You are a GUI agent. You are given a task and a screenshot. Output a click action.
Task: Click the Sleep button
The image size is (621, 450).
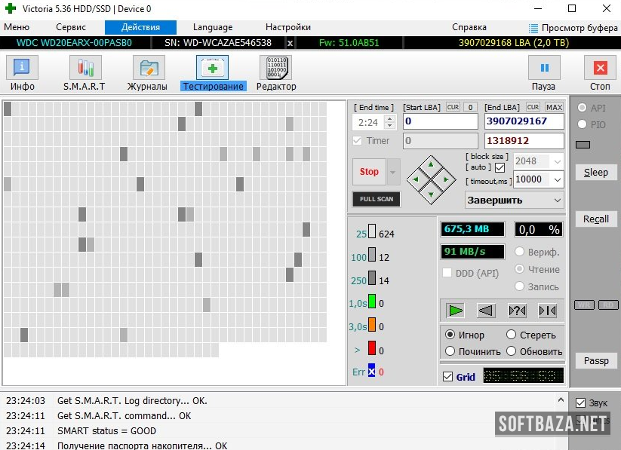tap(595, 173)
